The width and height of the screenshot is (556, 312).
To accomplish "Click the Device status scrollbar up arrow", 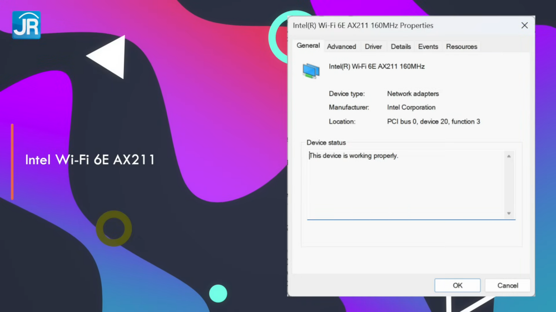I will click(509, 157).
